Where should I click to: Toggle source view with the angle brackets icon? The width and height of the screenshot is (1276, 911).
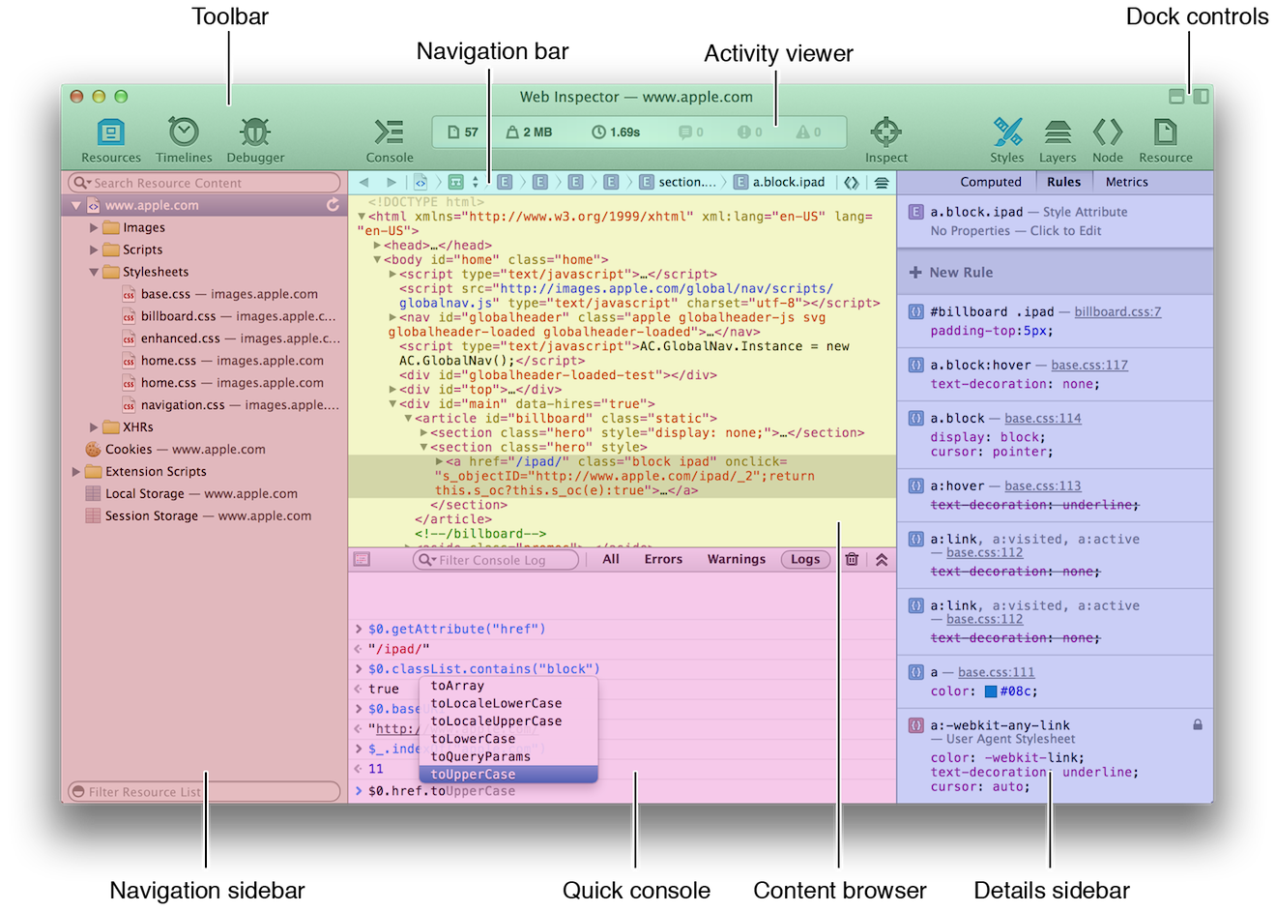click(x=851, y=182)
